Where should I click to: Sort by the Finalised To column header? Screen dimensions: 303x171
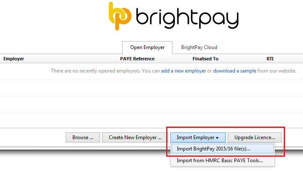coord(205,59)
